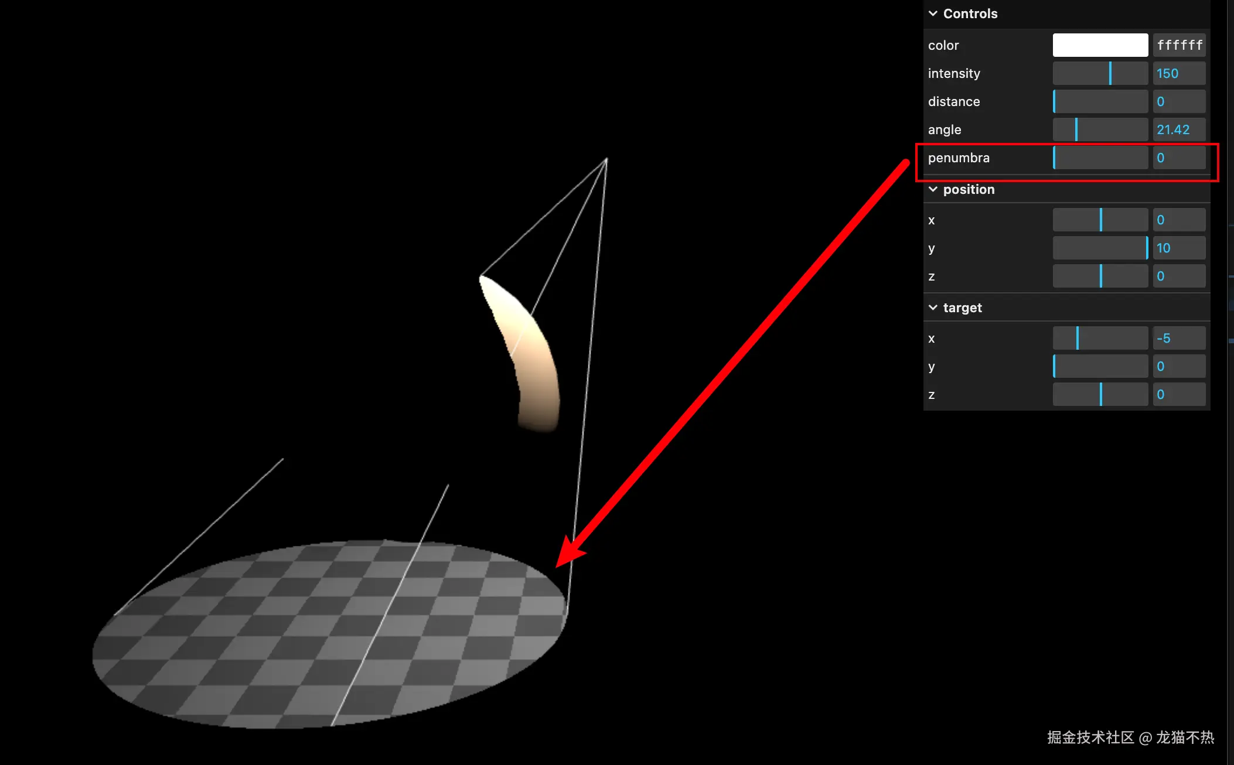Click the position z slider
Viewport: 1234px width, 765px height.
(1100, 276)
